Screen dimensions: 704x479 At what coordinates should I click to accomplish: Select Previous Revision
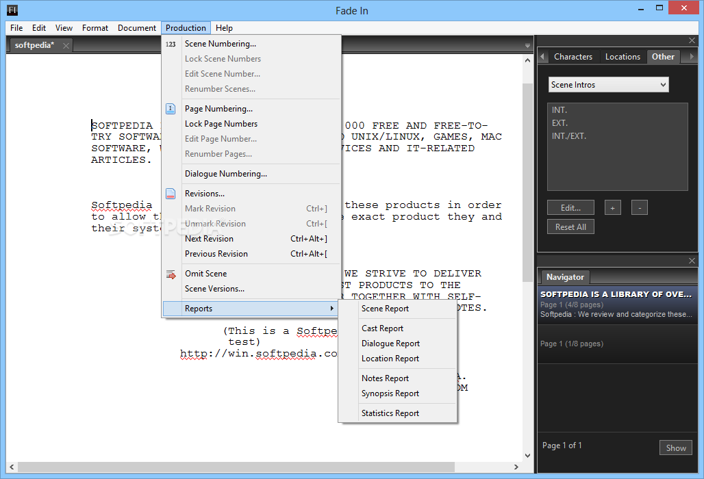pyautogui.click(x=251, y=254)
